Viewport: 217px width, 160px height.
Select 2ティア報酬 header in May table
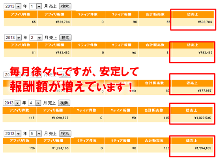pyautogui.click(x=121, y=141)
